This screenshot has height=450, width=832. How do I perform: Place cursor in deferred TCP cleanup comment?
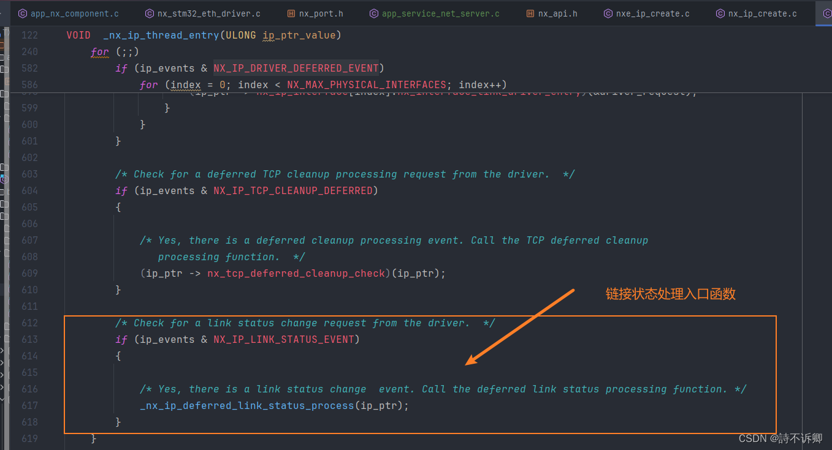tap(345, 174)
